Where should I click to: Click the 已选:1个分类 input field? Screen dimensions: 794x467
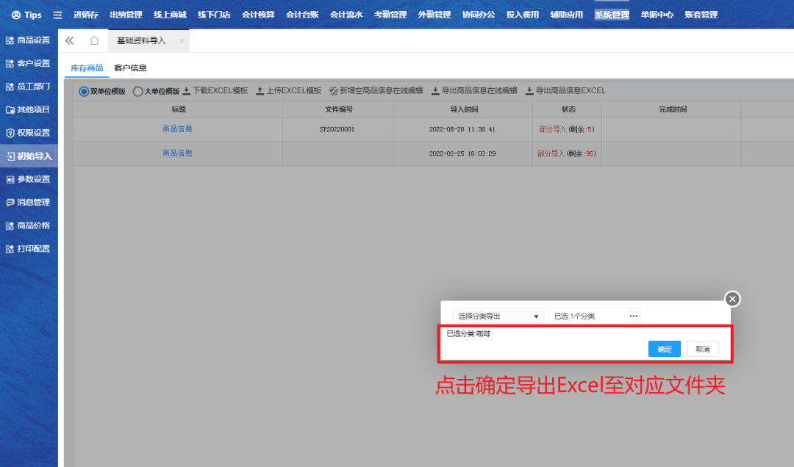point(587,316)
